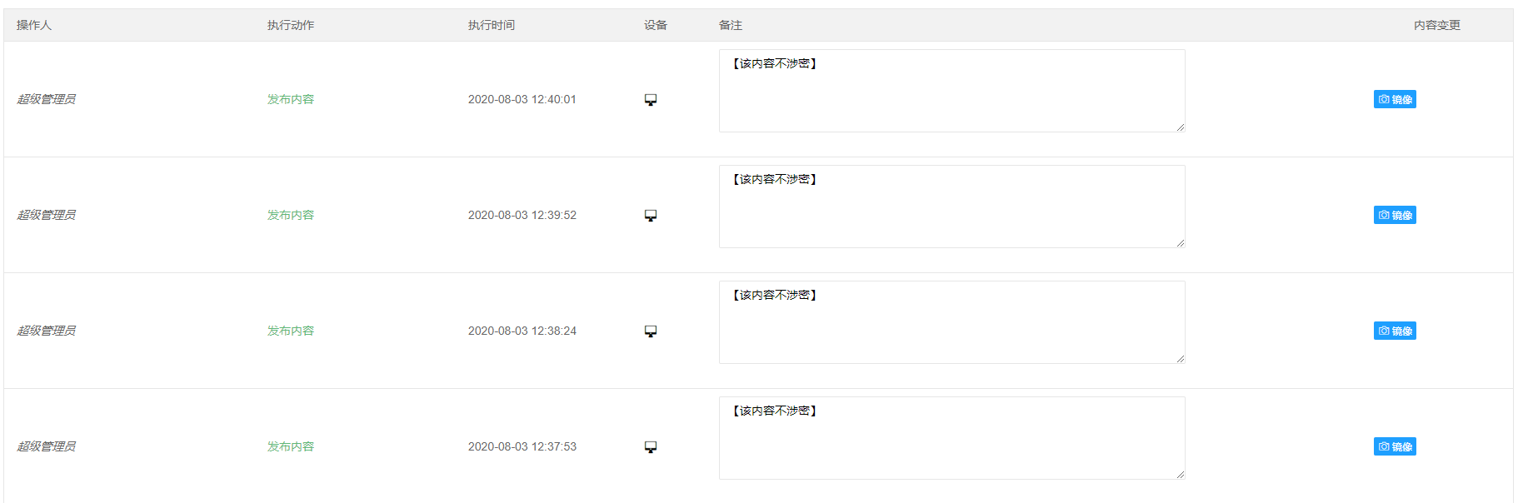Click the 发布内容 action link at 12:40:01

click(291, 99)
